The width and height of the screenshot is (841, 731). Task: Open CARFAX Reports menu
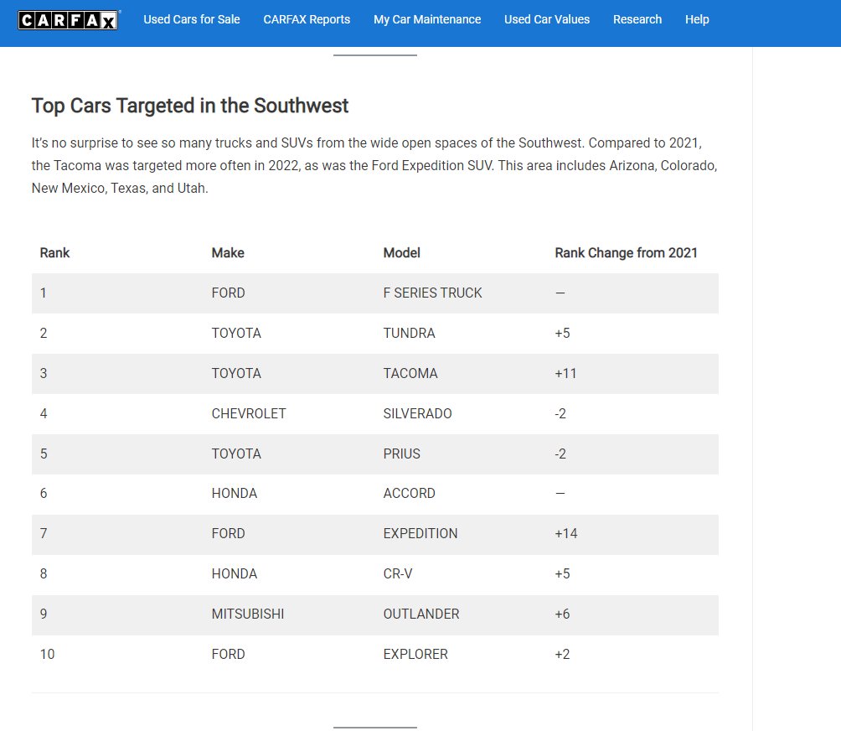(x=307, y=19)
